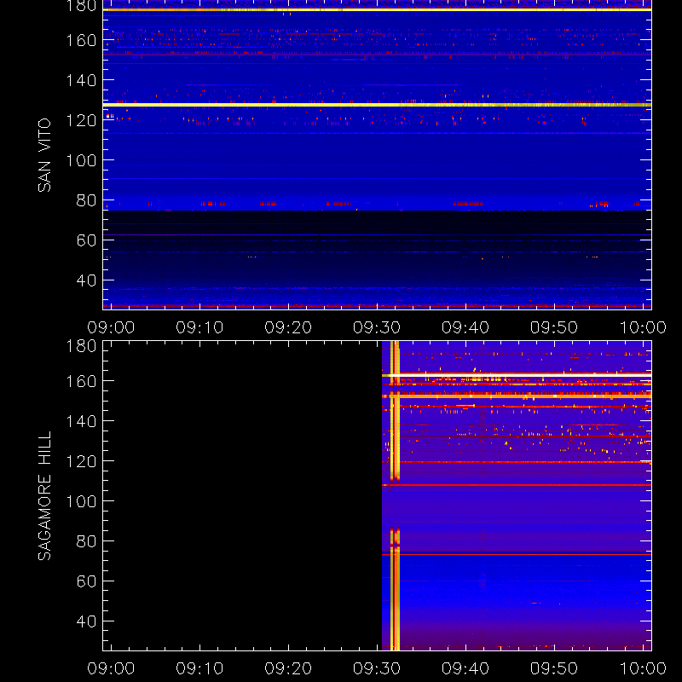Screen dimensions: 682x682
Task: Click the SAGAMORE HILL axis label
Action: [x=44, y=495]
